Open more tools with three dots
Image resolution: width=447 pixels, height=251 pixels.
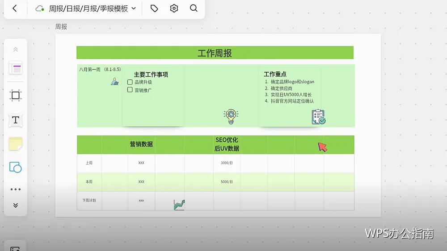16,189
